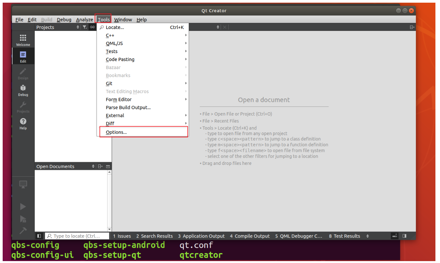Click the green Run button
Viewport: 440px width, 263px height.
coord(23,207)
